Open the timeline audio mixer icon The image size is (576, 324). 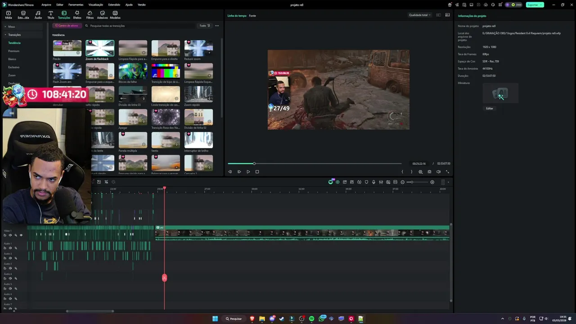tap(381, 182)
